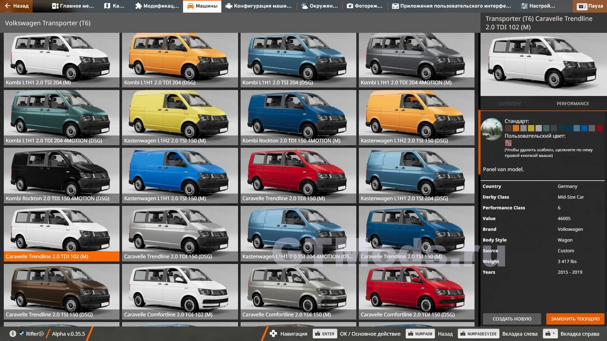Viewport: 607px width, 341px height.
Task: Choose silver Caravelle Trendline 2.0 TDI 150 (DSG)
Action: point(180,234)
